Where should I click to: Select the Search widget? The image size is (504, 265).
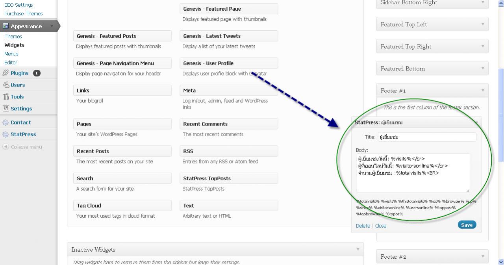[122, 178]
